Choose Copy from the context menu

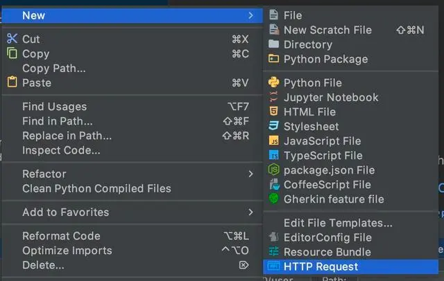pos(133,54)
